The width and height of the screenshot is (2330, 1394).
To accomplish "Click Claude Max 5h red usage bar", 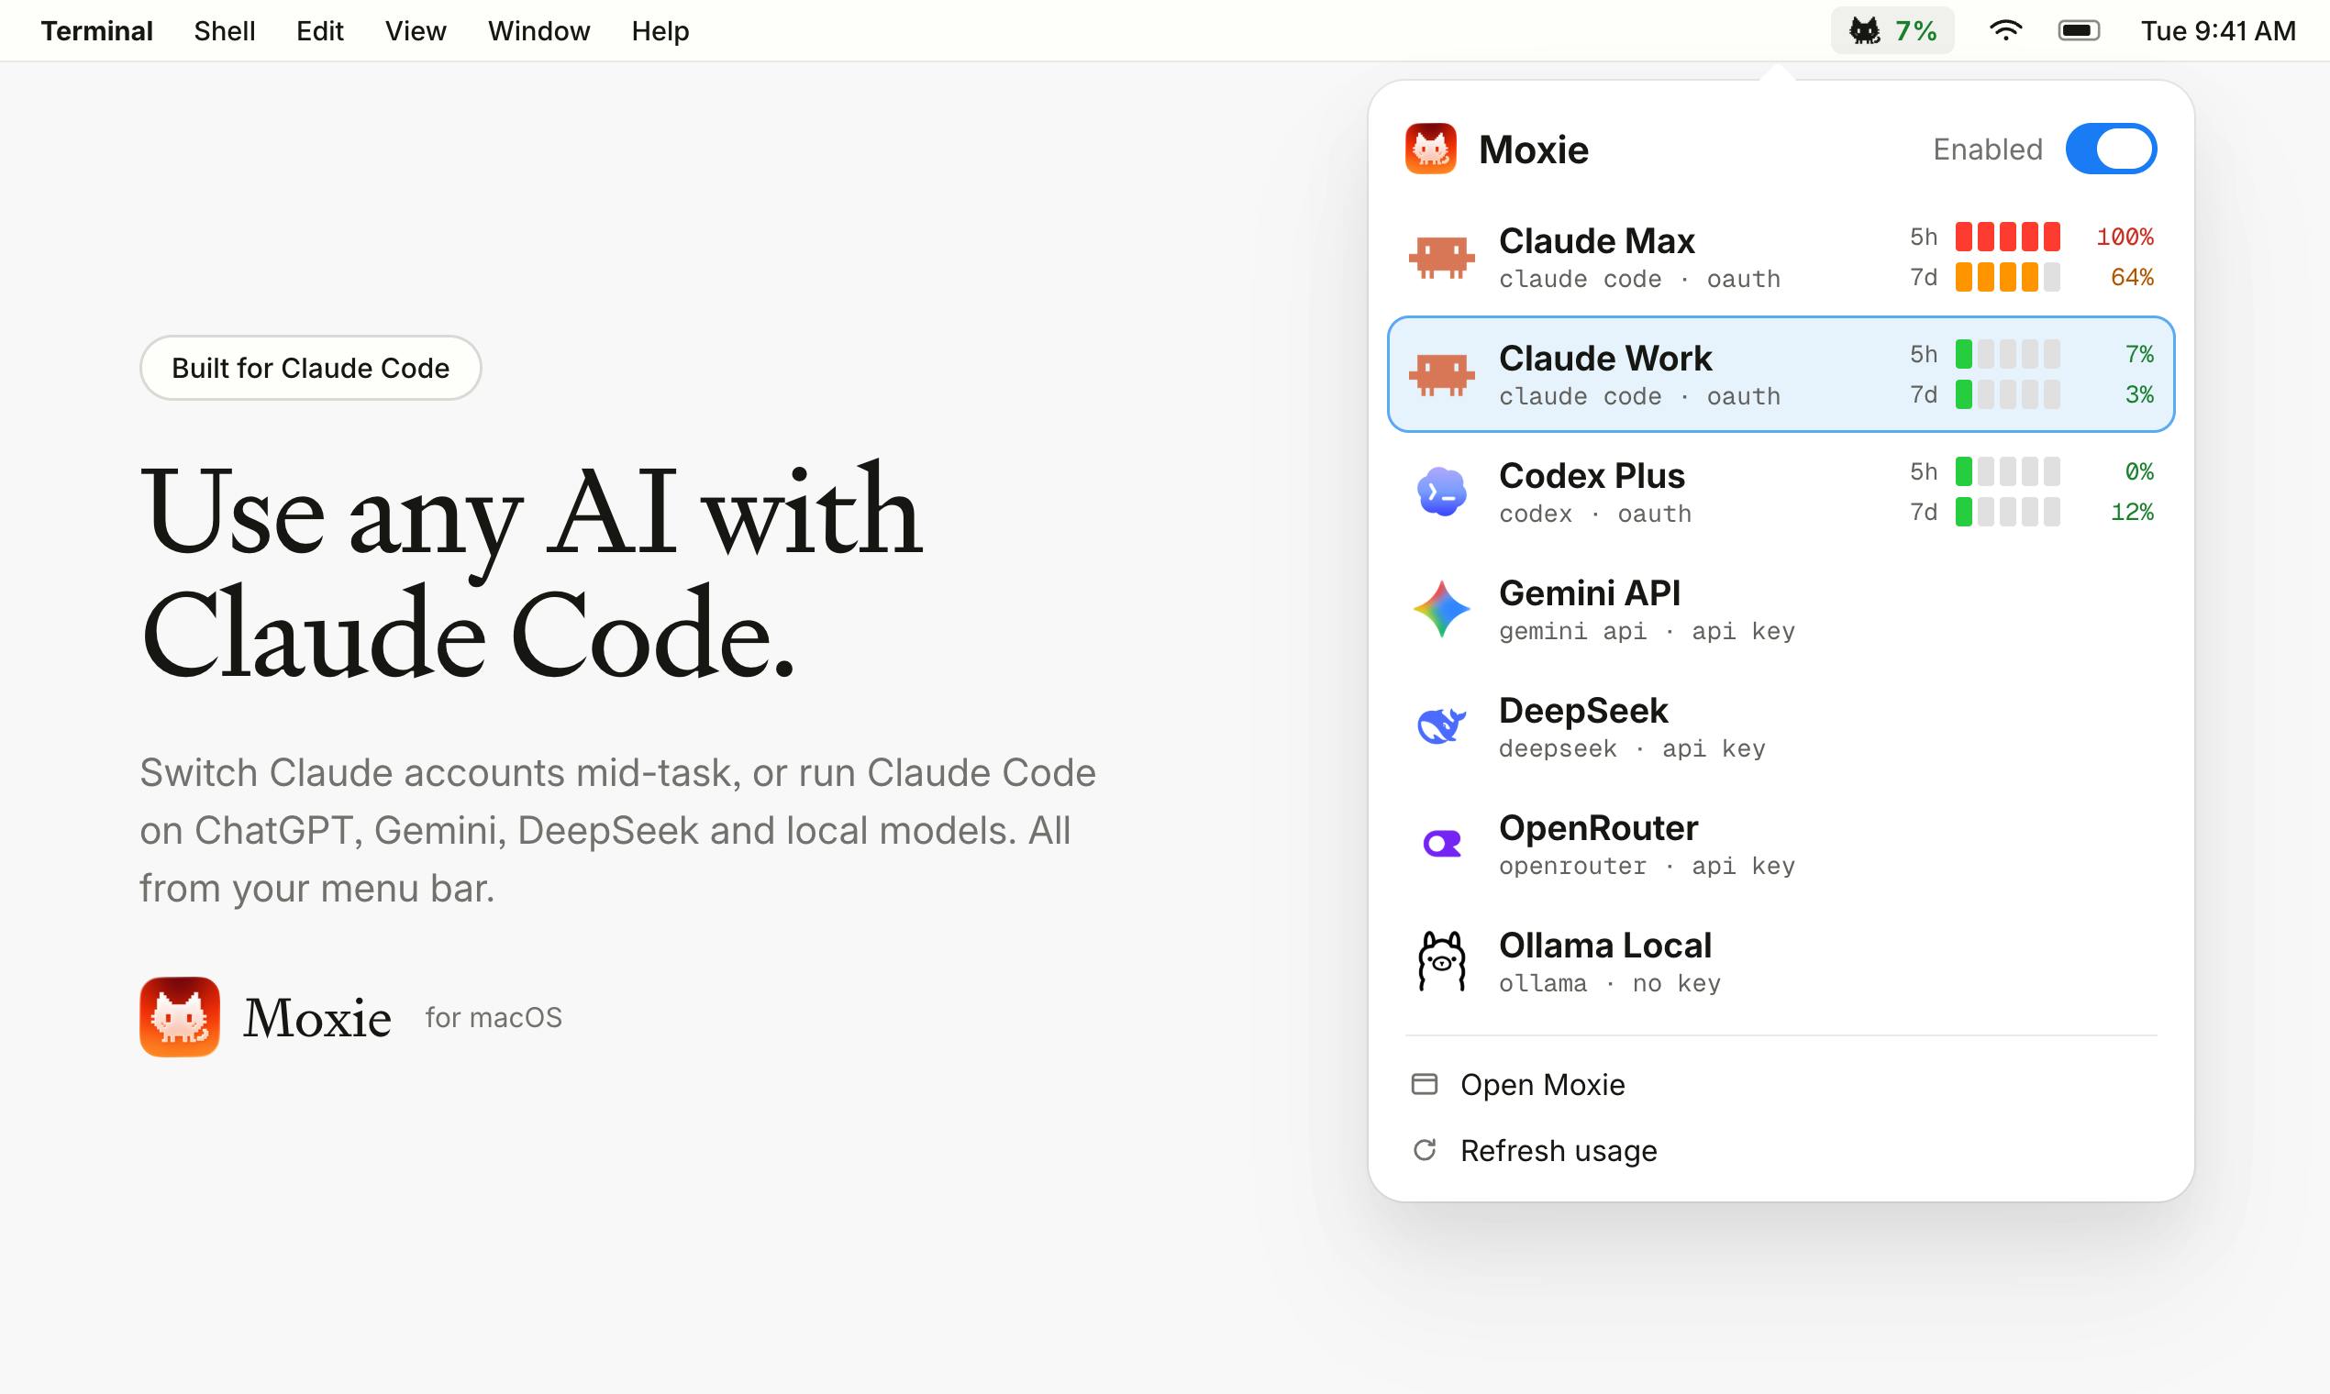I will click(x=2008, y=237).
